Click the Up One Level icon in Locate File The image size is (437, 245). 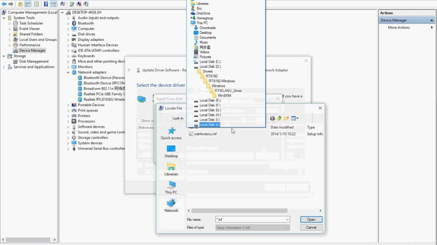pos(279,118)
